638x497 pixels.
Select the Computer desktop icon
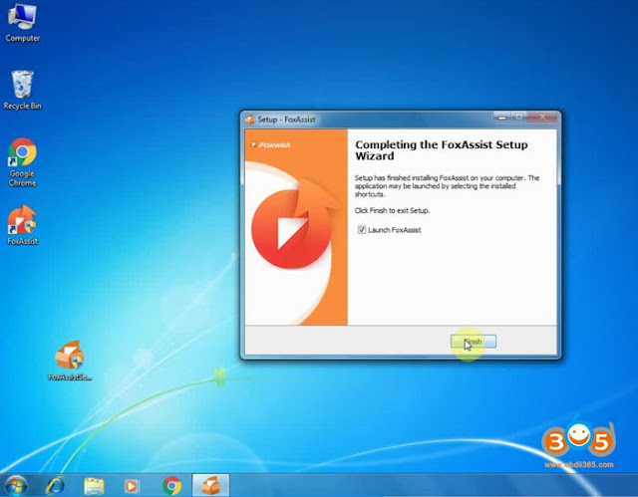22,22
